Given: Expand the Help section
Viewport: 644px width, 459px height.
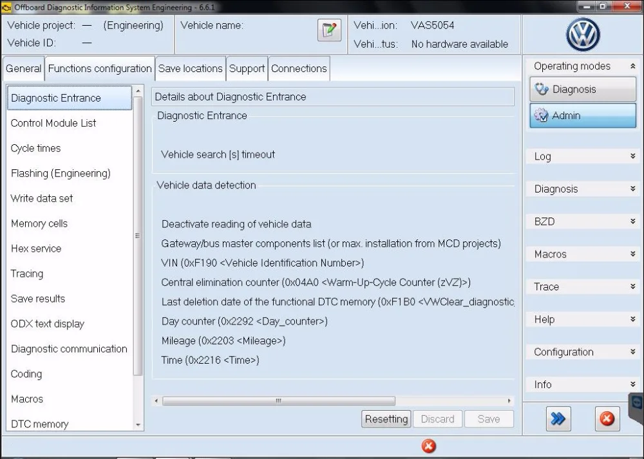Looking at the screenshot, I should coord(632,319).
